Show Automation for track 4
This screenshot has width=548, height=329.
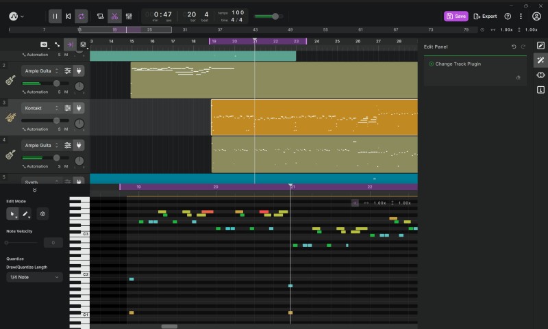click(x=36, y=166)
